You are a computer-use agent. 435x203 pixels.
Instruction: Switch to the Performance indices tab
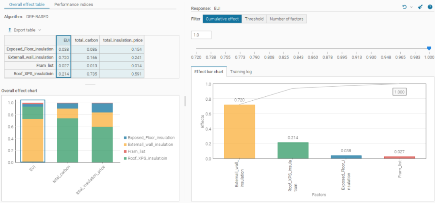[x=74, y=4]
